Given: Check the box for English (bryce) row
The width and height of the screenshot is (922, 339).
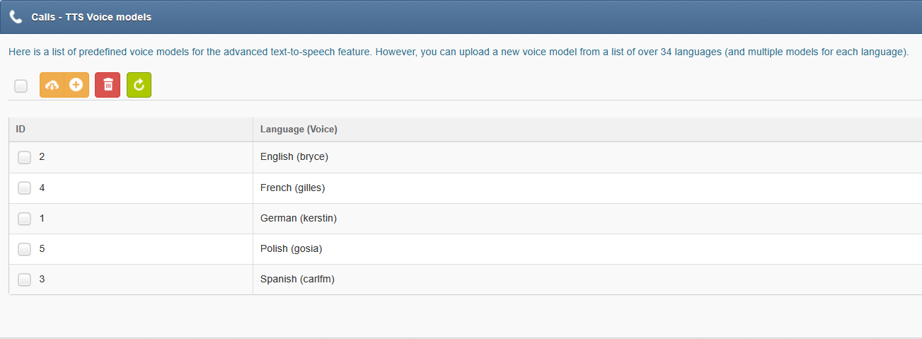Looking at the screenshot, I should (24, 157).
